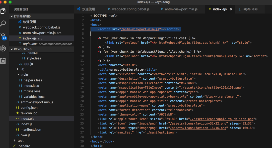The image size is (272, 148).
Task: Click the VS Code logo on Welcome tab
Action: tap(79, 9)
